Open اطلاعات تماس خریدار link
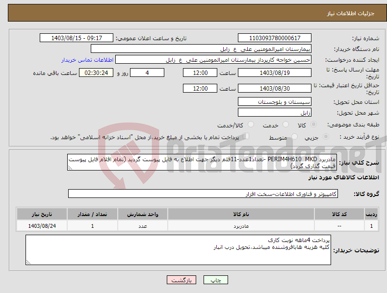 [x=87, y=60]
